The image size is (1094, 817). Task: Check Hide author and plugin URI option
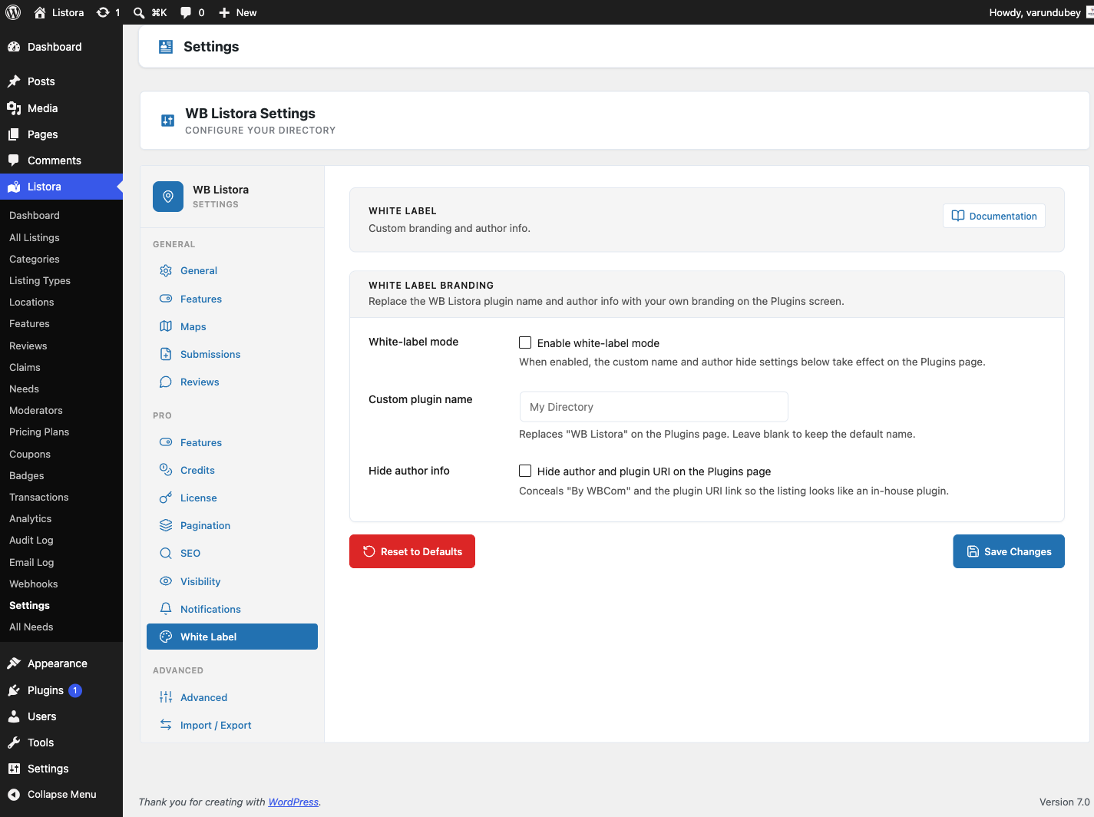point(525,471)
